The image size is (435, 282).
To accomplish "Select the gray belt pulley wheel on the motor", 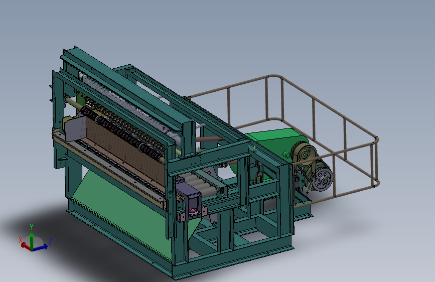I will click(x=322, y=179).
